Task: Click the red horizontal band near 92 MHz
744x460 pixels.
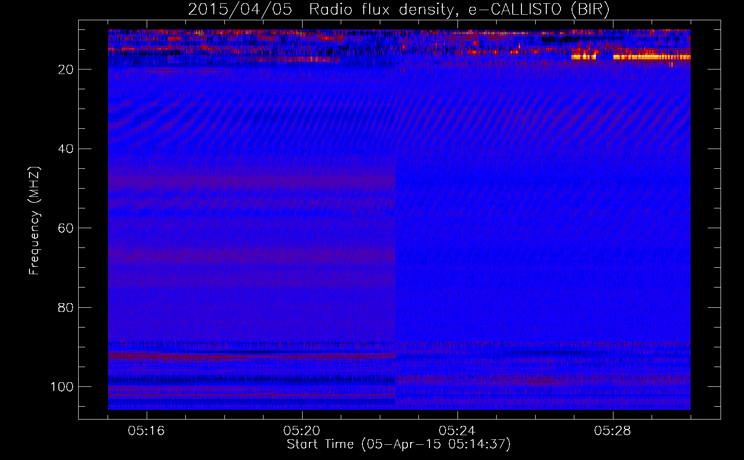Action: 252,356
